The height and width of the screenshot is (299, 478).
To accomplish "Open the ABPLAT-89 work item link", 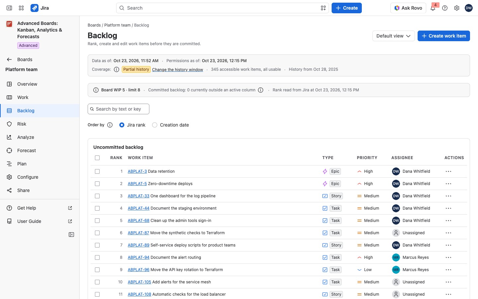I will pyautogui.click(x=138, y=245).
